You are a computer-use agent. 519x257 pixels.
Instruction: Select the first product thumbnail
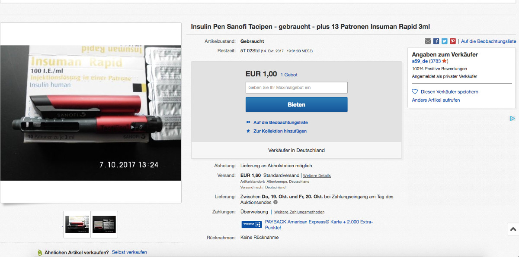pos(77,224)
